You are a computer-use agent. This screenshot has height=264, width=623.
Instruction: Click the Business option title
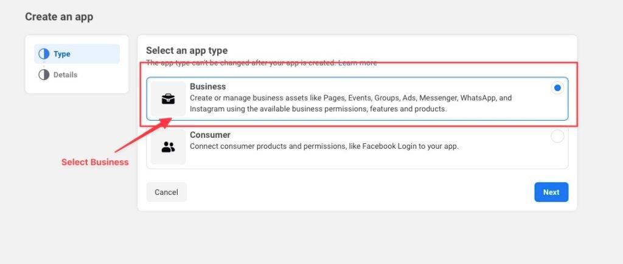[208, 86]
